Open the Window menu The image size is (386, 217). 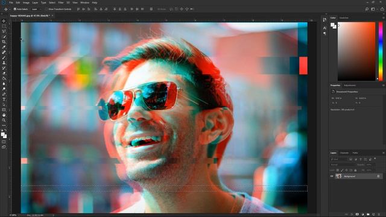tap(84, 2)
